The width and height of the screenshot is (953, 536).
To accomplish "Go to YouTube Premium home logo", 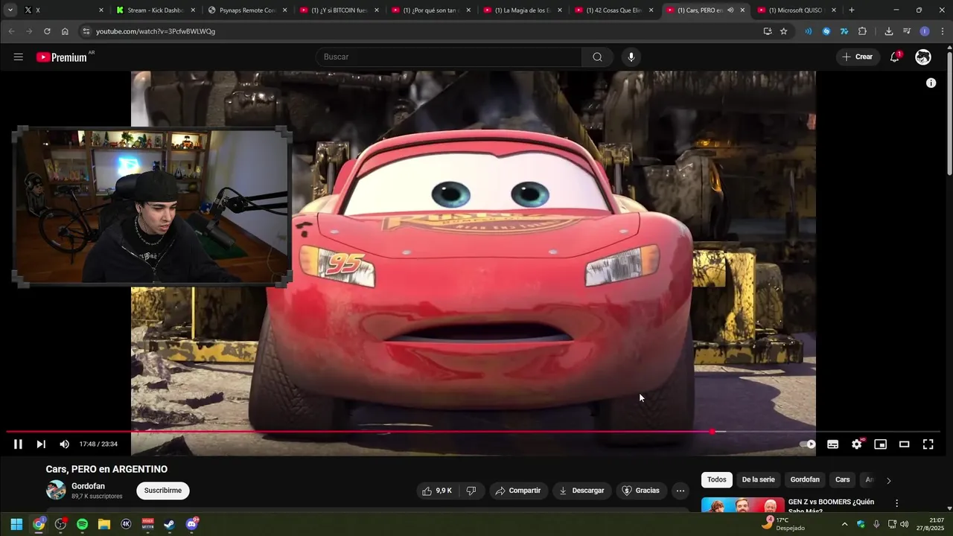I will point(62,57).
